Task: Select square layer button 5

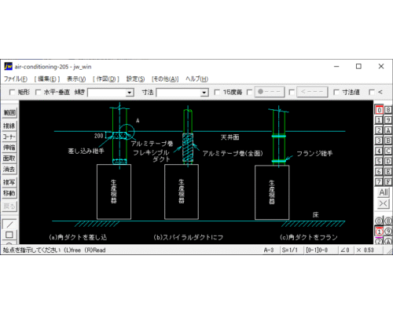Action: pos(379,161)
